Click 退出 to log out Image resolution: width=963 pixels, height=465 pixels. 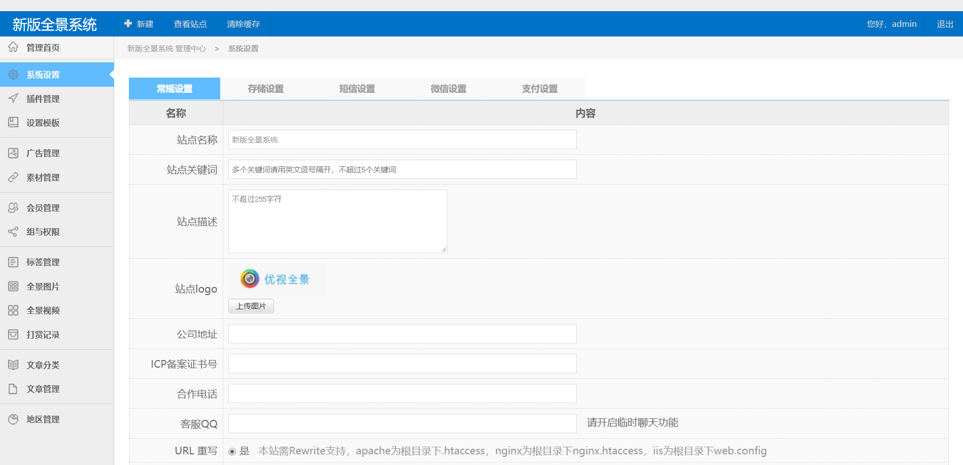tap(945, 24)
